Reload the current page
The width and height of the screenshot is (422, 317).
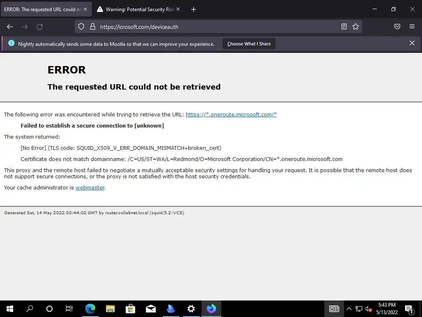40,27
